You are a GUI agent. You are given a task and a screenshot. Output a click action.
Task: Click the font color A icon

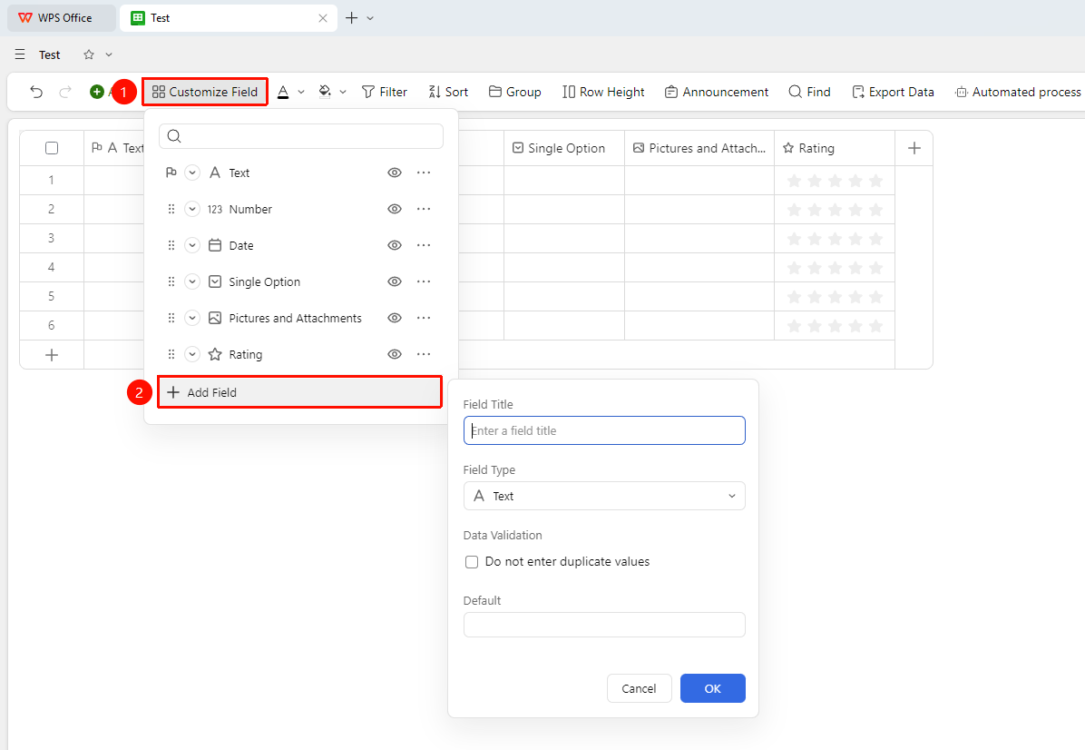click(x=283, y=92)
